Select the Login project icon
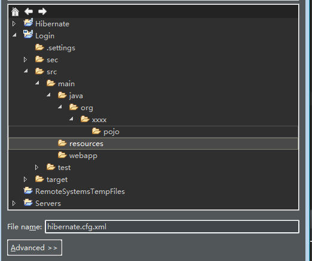312x261 pixels. pyautogui.click(x=28, y=34)
